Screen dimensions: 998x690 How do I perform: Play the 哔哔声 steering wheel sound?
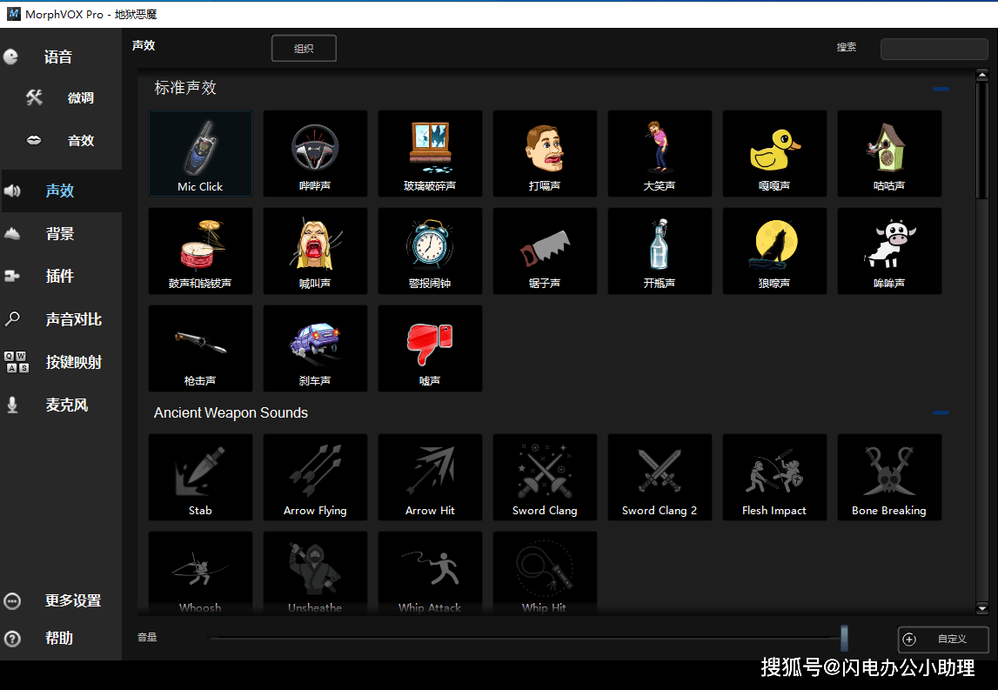[x=315, y=153]
